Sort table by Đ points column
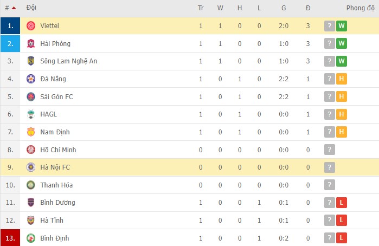379x246 pixels. coord(308,8)
